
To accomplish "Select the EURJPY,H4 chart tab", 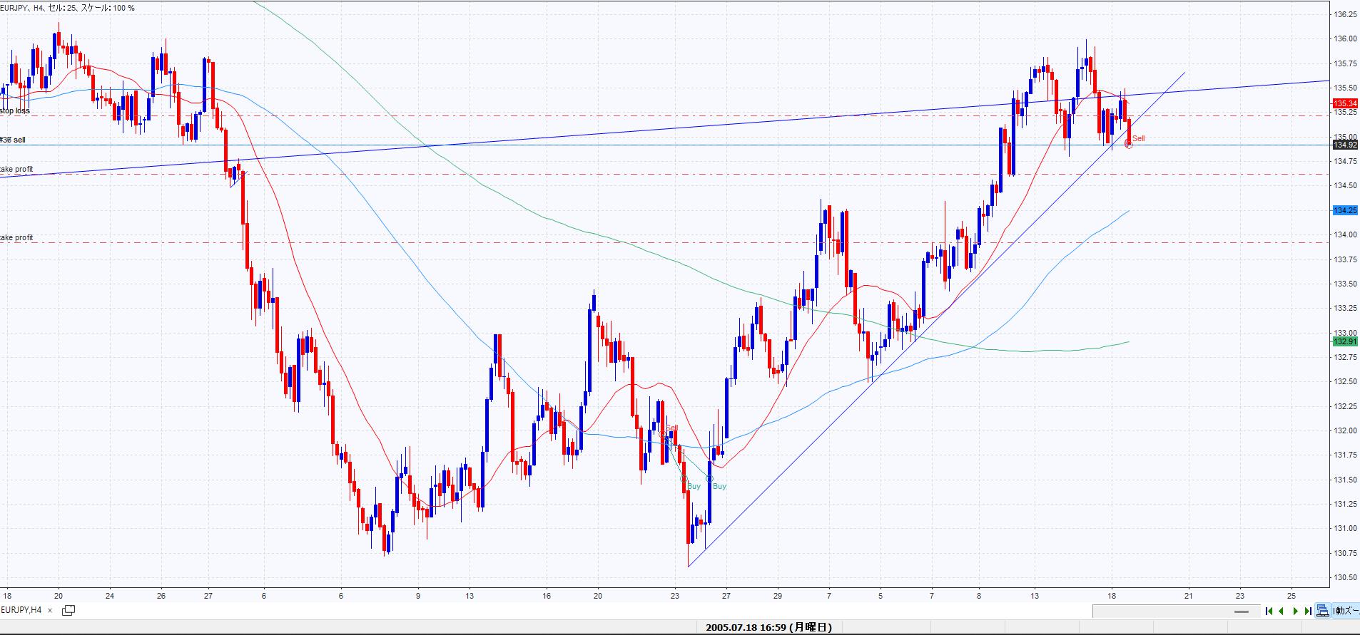I will [x=21, y=611].
